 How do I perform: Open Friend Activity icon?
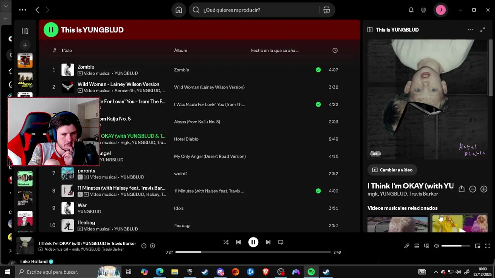(x=424, y=10)
